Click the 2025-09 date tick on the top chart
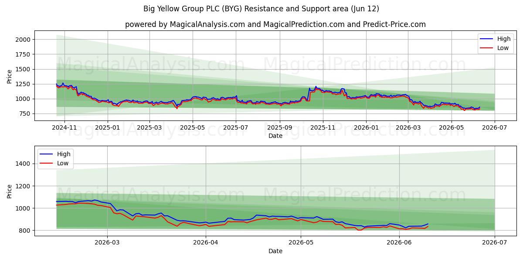The width and height of the screenshot is (523, 261). coord(280,127)
